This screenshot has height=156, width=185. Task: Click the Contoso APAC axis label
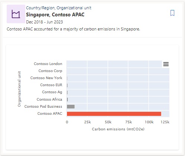50,114
